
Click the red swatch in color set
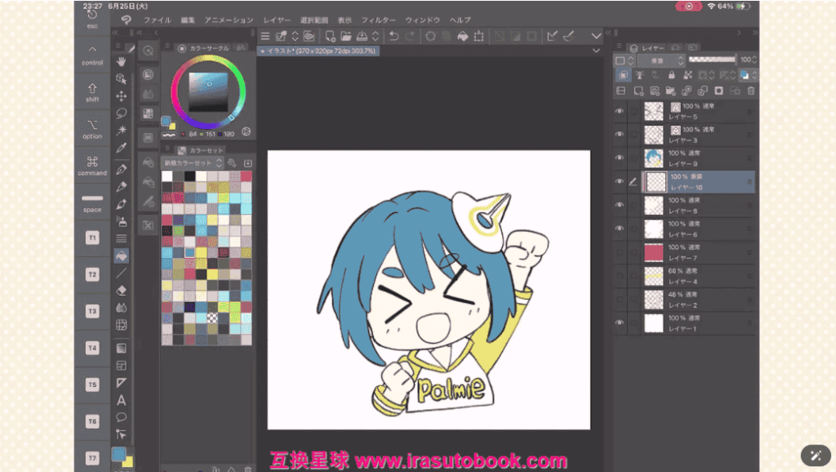[246, 176]
